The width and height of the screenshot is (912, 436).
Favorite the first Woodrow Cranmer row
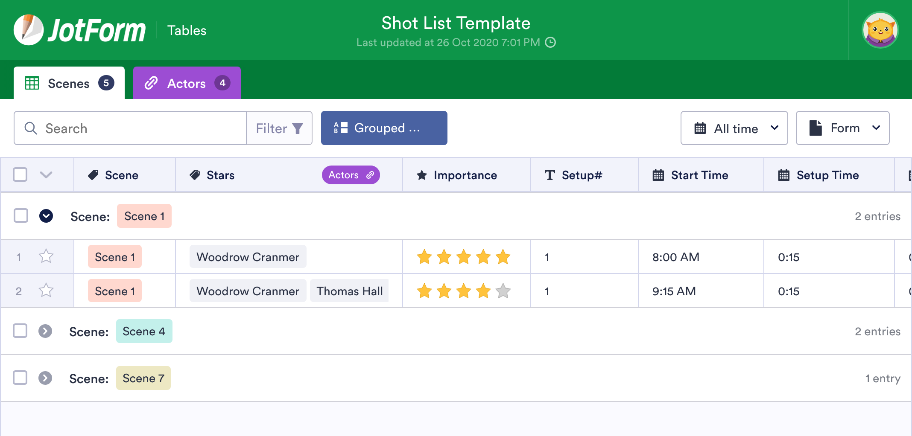point(46,256)
